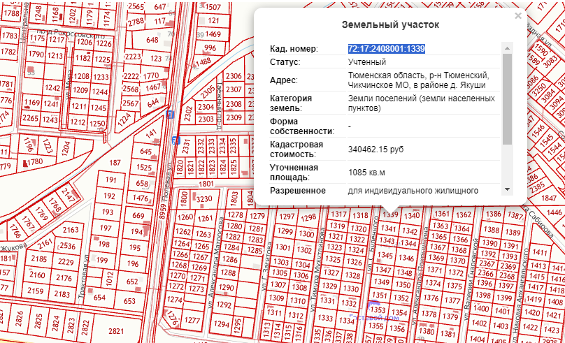Click the bus stop icon beside parcel 2302
This screenshot has height=343, width=565.
[170, 115]
